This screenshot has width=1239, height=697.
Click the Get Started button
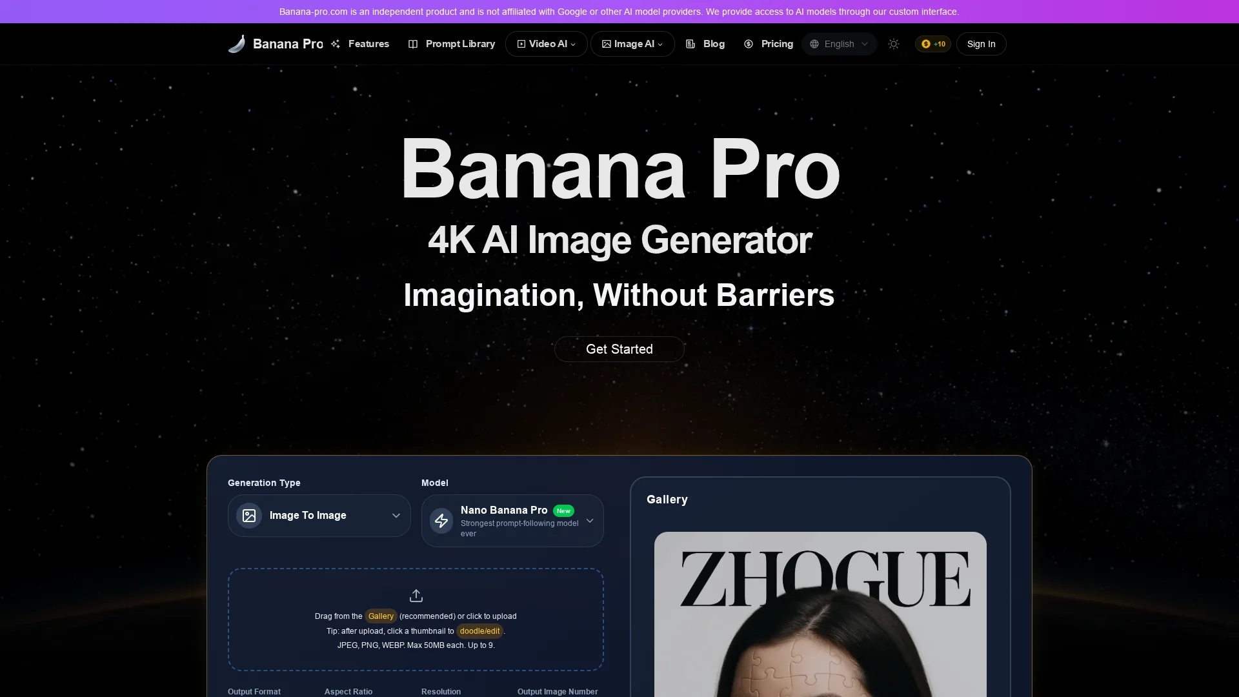coord(619,349)
